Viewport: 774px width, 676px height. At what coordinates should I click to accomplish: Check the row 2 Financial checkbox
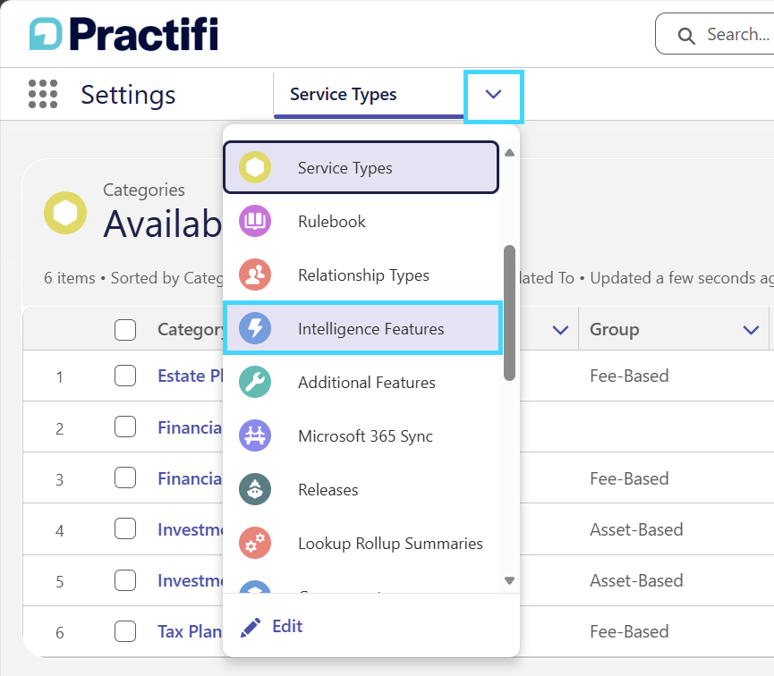[125, 427]
